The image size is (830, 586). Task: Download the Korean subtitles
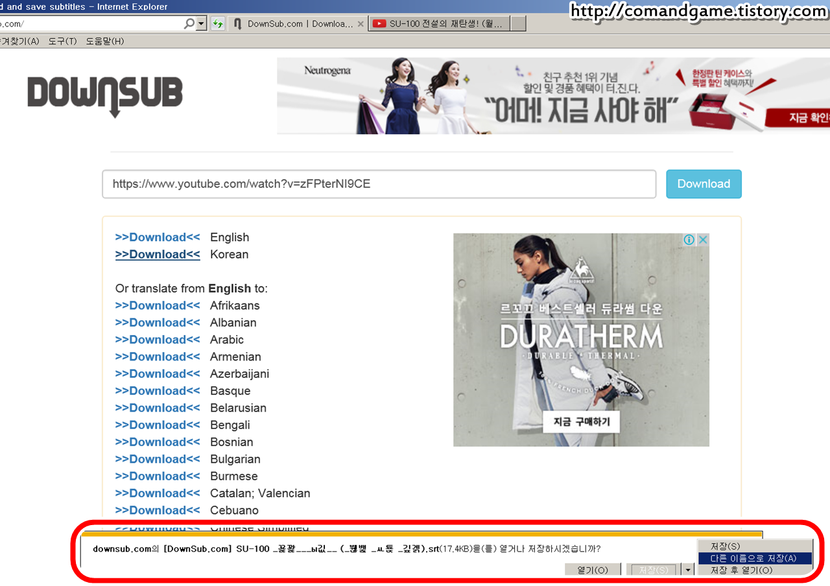(158, 255)
